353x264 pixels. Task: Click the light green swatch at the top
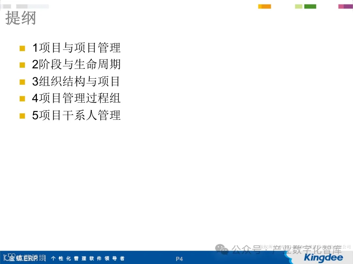(298, 7)
